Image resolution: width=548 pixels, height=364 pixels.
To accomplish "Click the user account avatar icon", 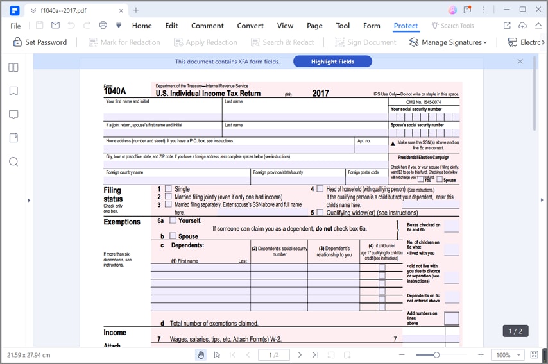I will coord(452,10).
